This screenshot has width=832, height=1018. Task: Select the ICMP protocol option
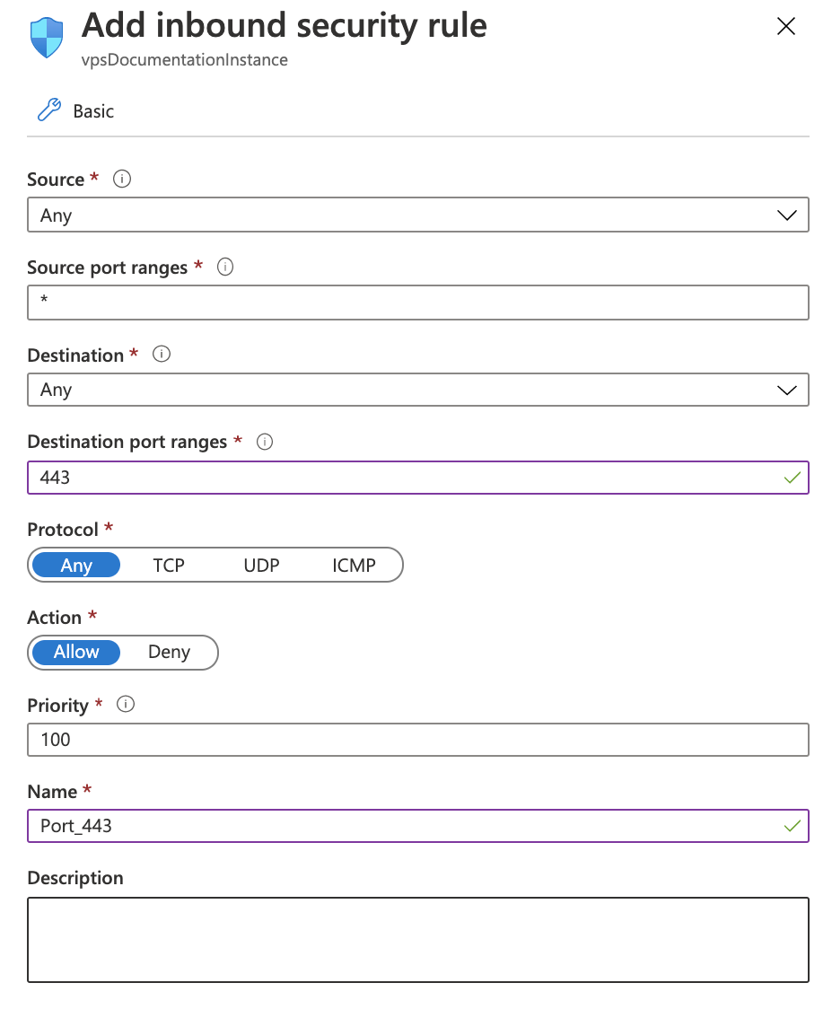pyautogui.click(x=354, y=565)
